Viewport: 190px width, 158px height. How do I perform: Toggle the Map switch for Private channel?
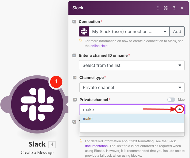171,100
